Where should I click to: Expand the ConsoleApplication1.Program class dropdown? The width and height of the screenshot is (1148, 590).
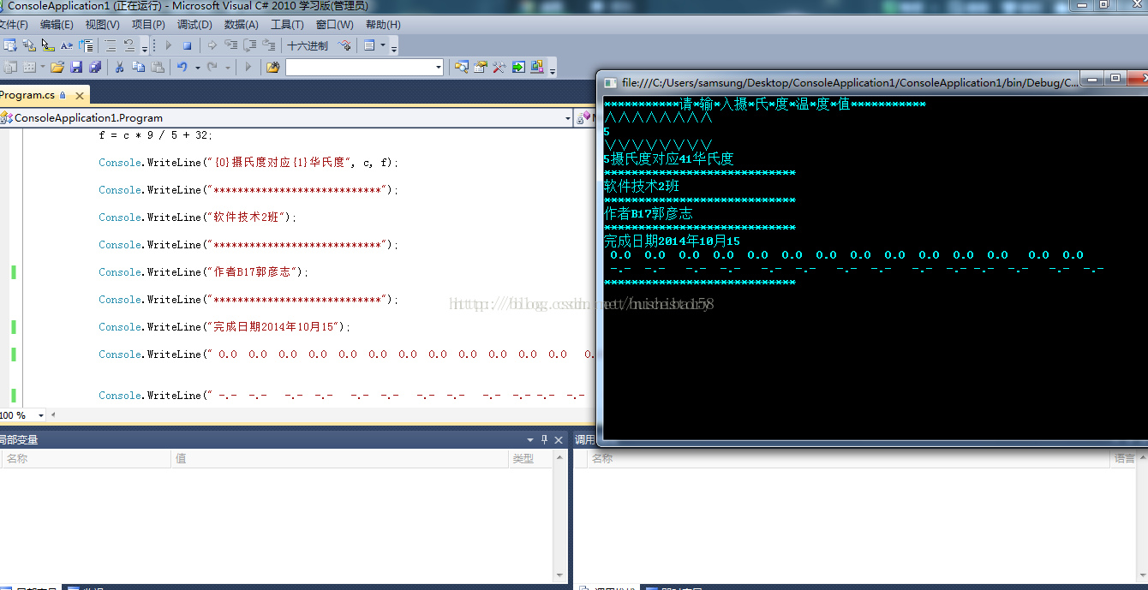click(x=567, y=118)
